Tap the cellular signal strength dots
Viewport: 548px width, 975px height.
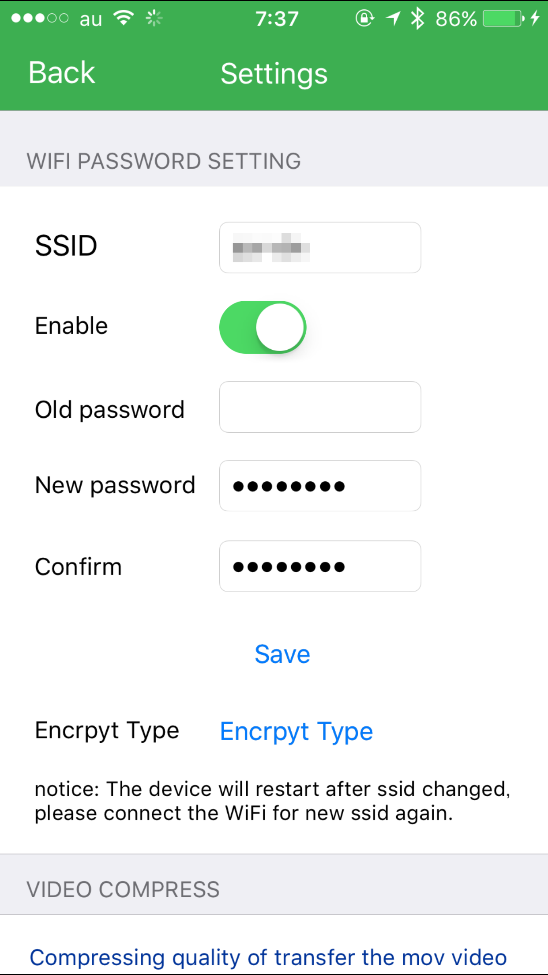[40, 19]
